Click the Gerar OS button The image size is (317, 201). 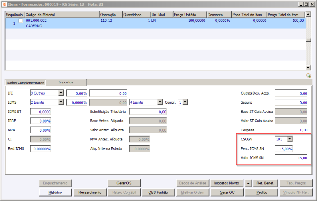click(124, 183)
